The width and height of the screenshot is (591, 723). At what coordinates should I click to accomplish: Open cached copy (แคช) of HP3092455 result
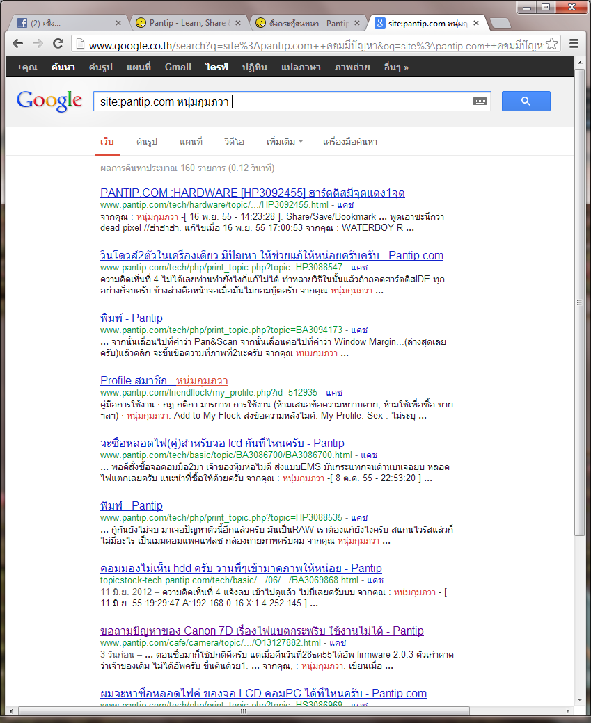pos(345,204)
